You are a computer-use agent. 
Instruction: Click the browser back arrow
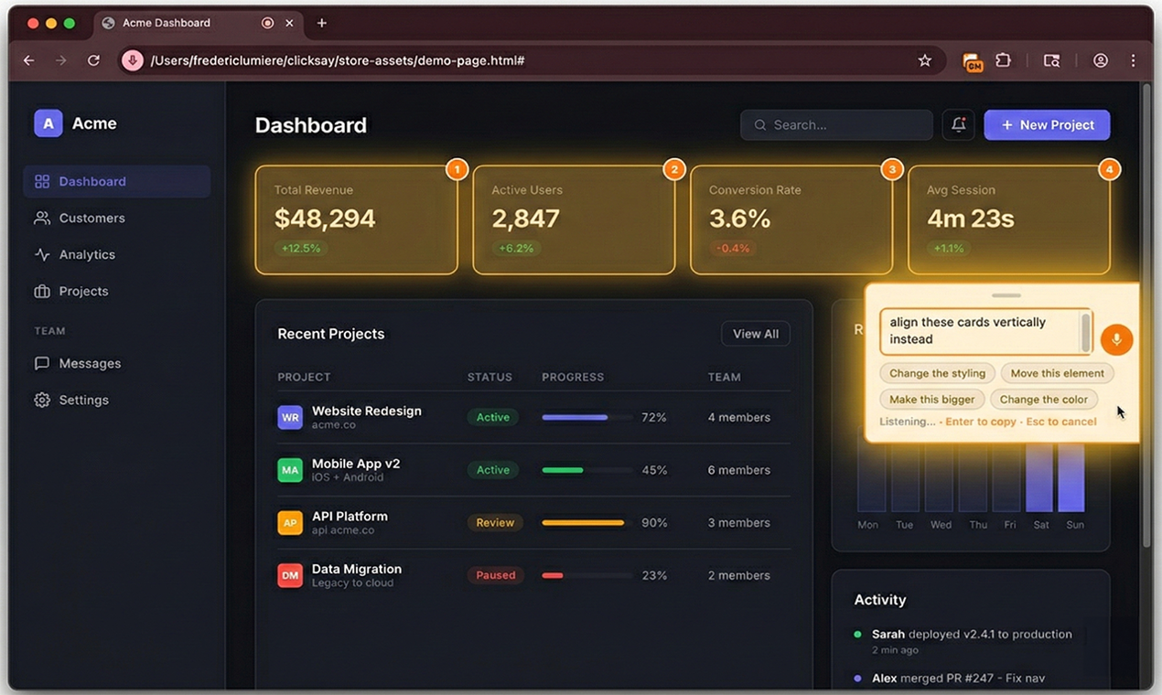29,60
